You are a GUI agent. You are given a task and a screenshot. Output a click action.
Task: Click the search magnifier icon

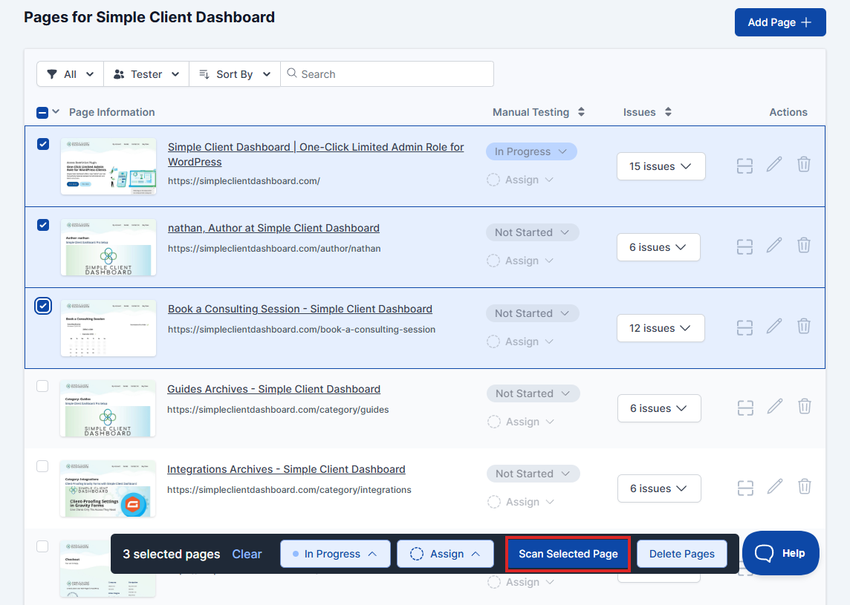click(x=292, y=73)
